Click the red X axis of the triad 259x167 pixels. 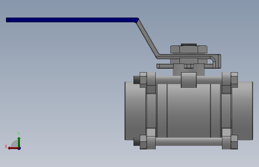coord(13,148)
